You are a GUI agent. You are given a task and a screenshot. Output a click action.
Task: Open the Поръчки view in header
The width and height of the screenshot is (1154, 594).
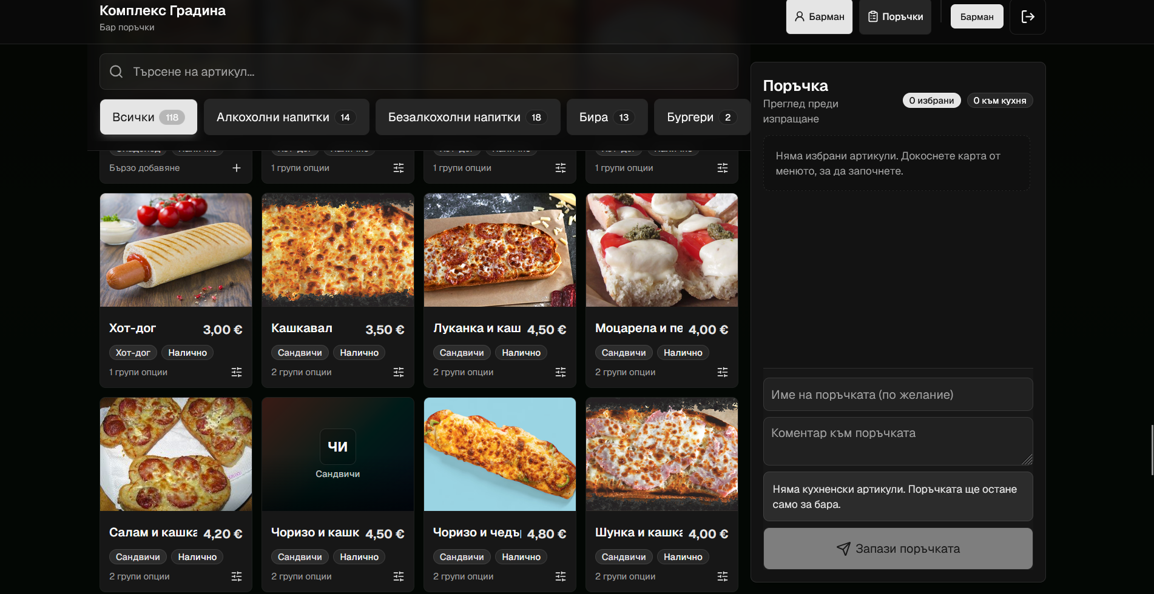[x=895, y=17]
